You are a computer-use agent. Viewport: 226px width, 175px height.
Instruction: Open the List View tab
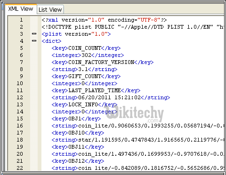coord(50,10)
